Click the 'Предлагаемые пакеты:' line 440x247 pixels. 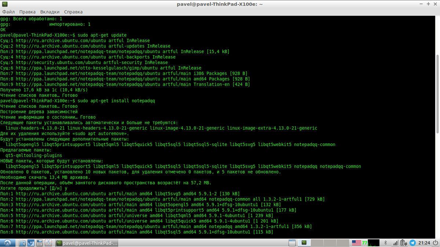[26, 150]
